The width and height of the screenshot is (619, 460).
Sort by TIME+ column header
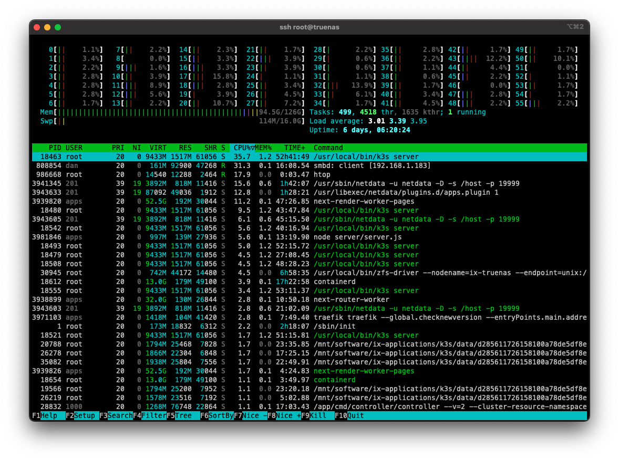point(294,148)
